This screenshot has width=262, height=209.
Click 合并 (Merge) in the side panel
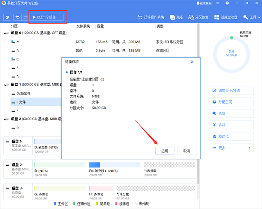coord(231,124)
